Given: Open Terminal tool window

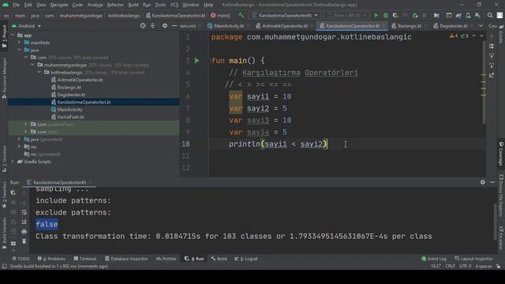Looking at the screenshot, I should 85,259.
